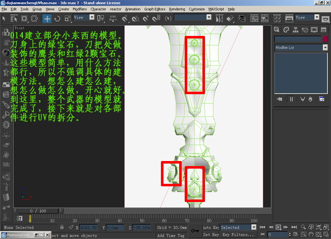Screen dimensions: 331x239
Task: Click the Pin Stack icon
Action: [279, 100]
